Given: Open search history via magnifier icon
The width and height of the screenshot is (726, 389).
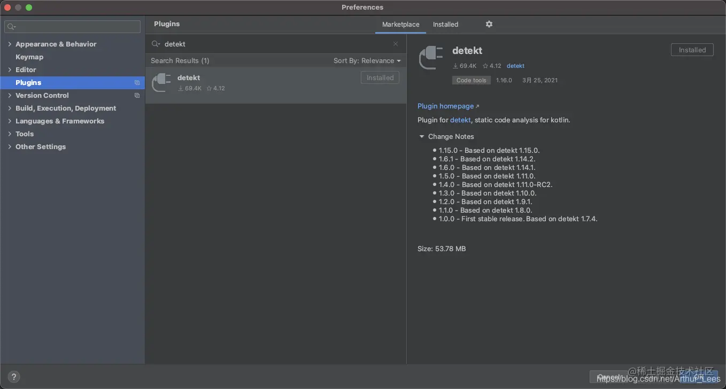Looking at the screenshot, I should pos(156,44).
